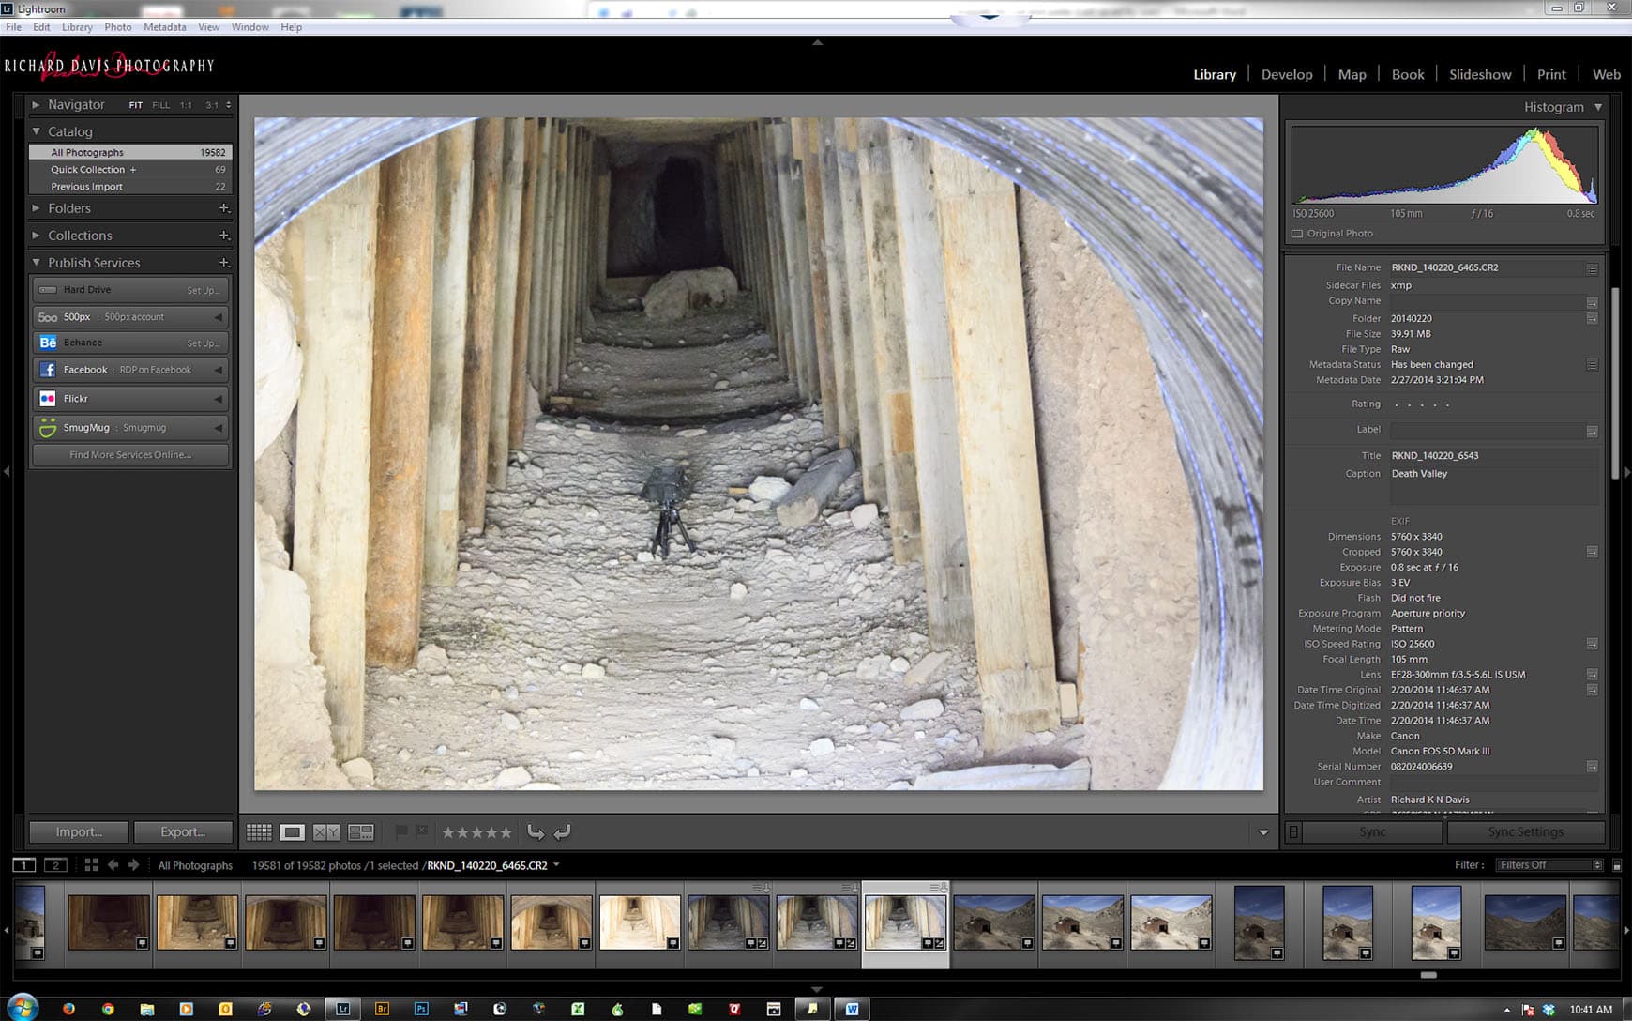
Task: Open Filters Off dropdown
Action: pos(1549,865)
